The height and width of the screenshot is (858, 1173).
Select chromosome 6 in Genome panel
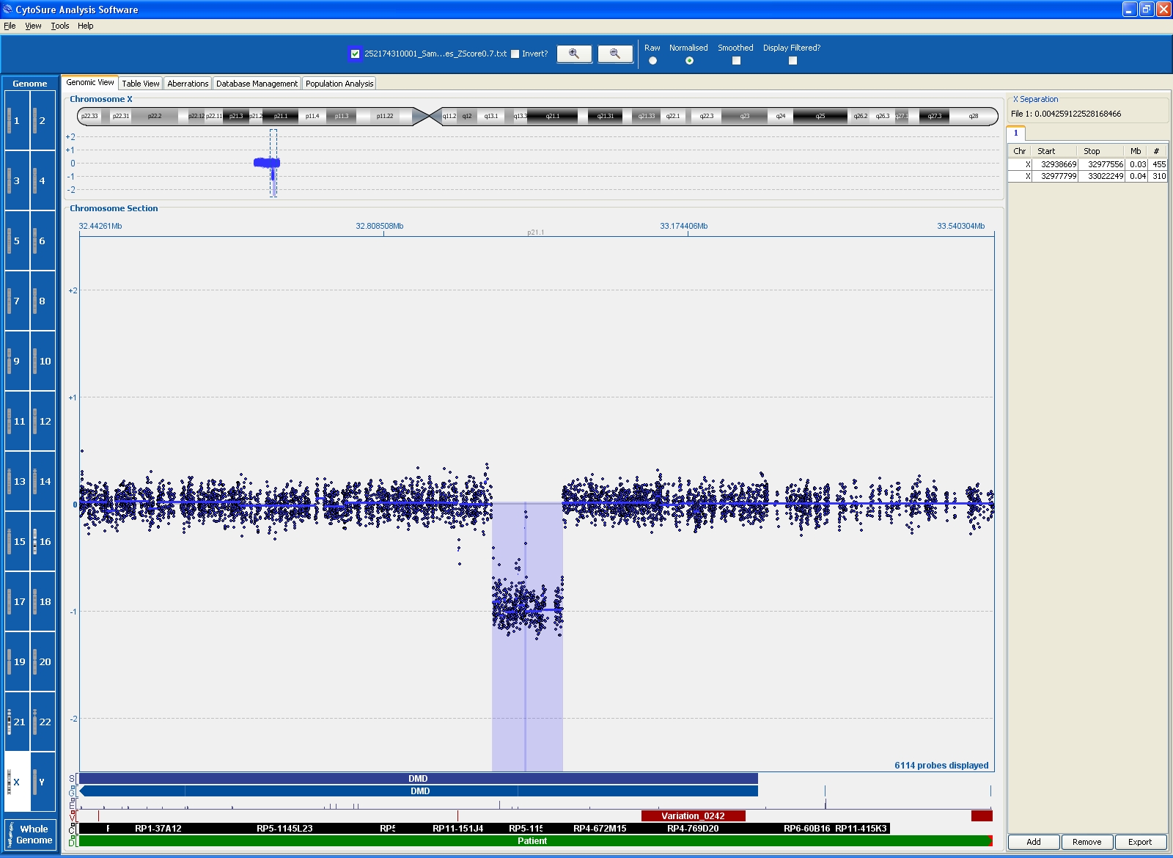point(43,241)
